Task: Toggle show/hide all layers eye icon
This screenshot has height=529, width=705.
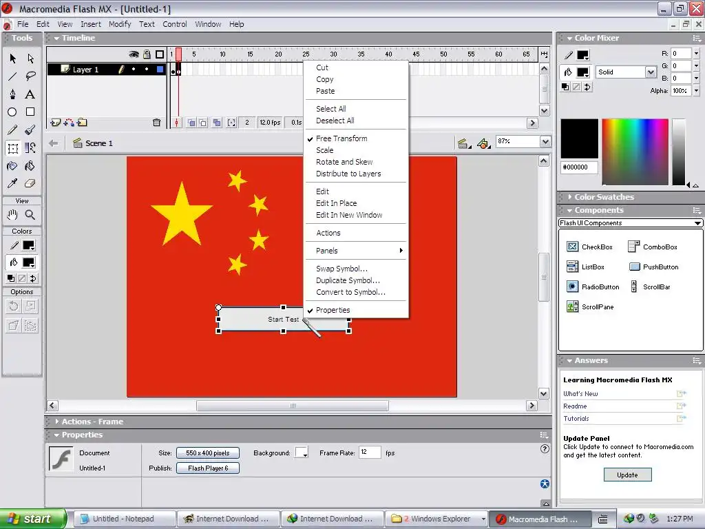Action: click(x=134, y=54)
